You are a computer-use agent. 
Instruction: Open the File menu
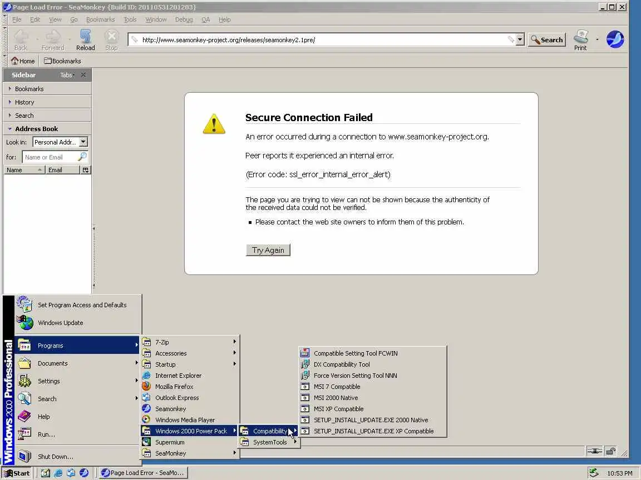coord(17,19)
